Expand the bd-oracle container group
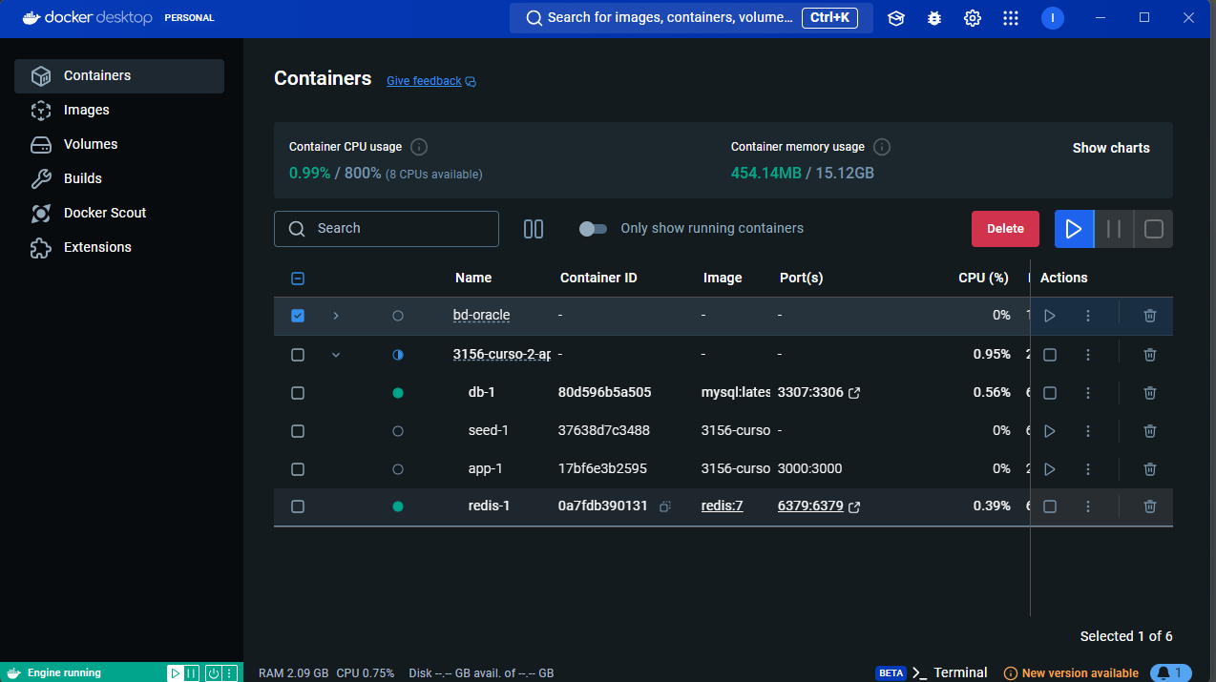Screen dimensions: 1216x682 [x=335, y=316]
